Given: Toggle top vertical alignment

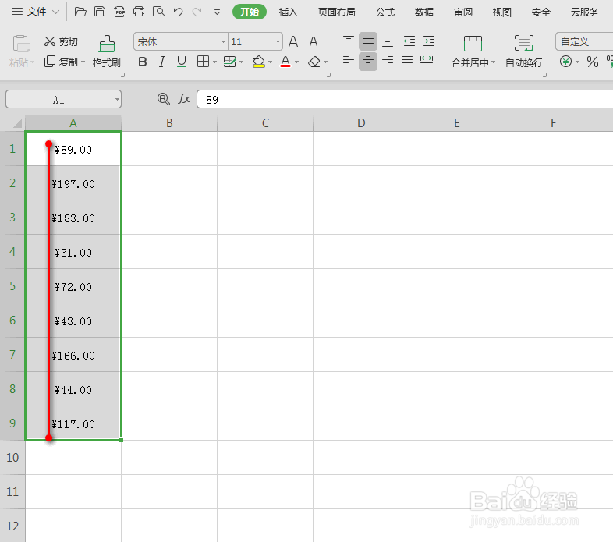Looking at the screenshot, I should [x=349, y=41].
